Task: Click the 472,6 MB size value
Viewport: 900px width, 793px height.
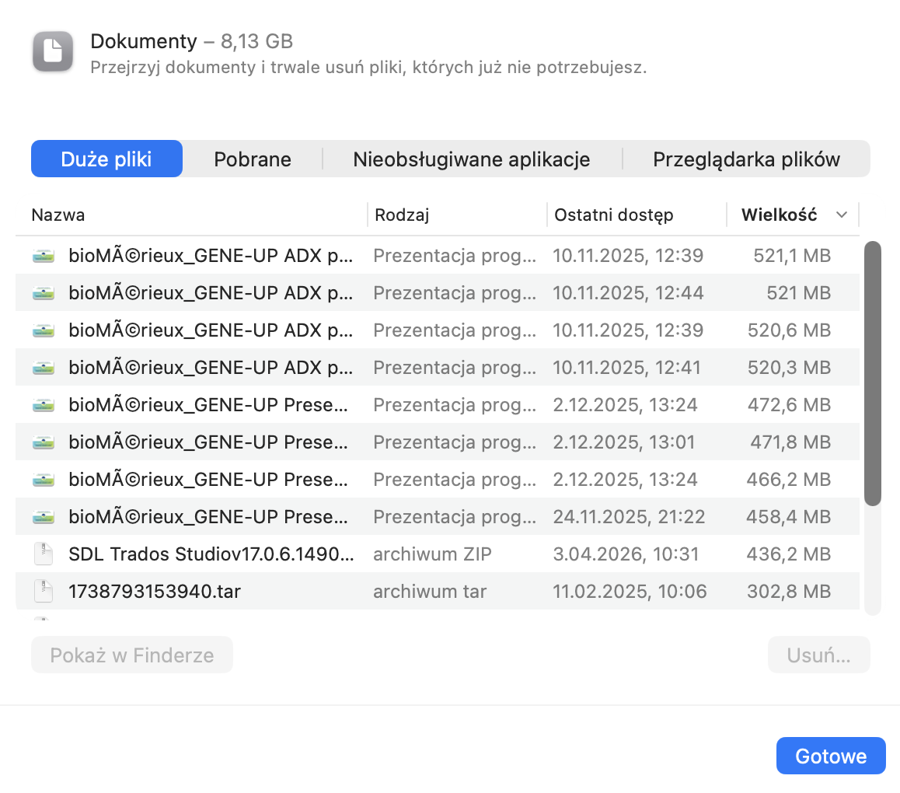Action: click(789, 405)
